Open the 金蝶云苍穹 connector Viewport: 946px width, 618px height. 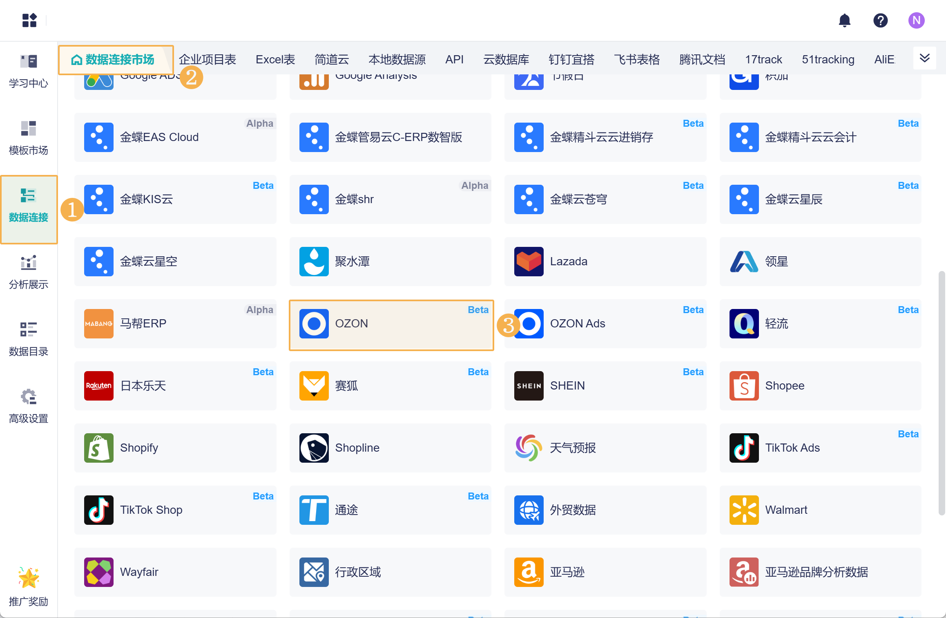click(x=605, y=199)
